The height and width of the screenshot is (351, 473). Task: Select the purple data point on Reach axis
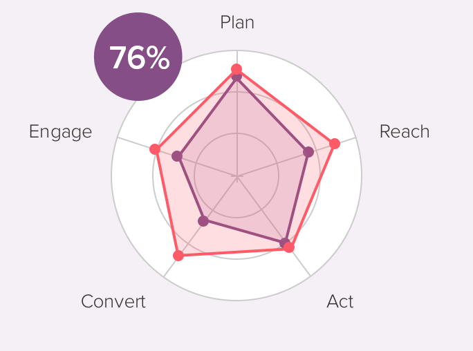(x=308, y=151)
